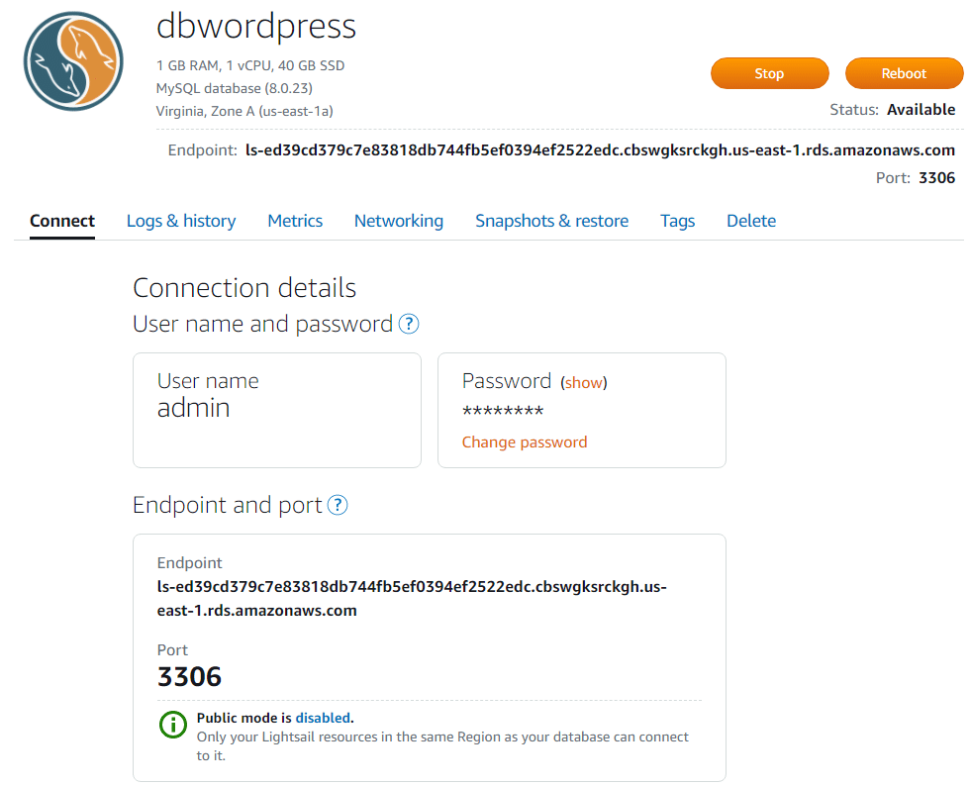
Task: Click the header port value beside Port:
Action: (x=936, y=178)
